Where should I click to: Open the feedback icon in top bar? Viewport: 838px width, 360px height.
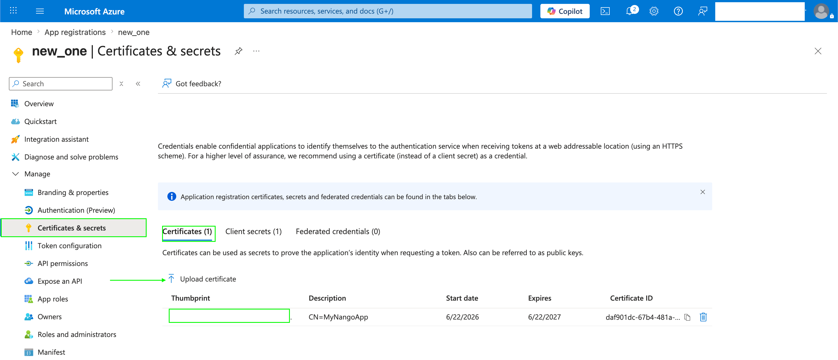pyautogui.click(x=702, y=11)
